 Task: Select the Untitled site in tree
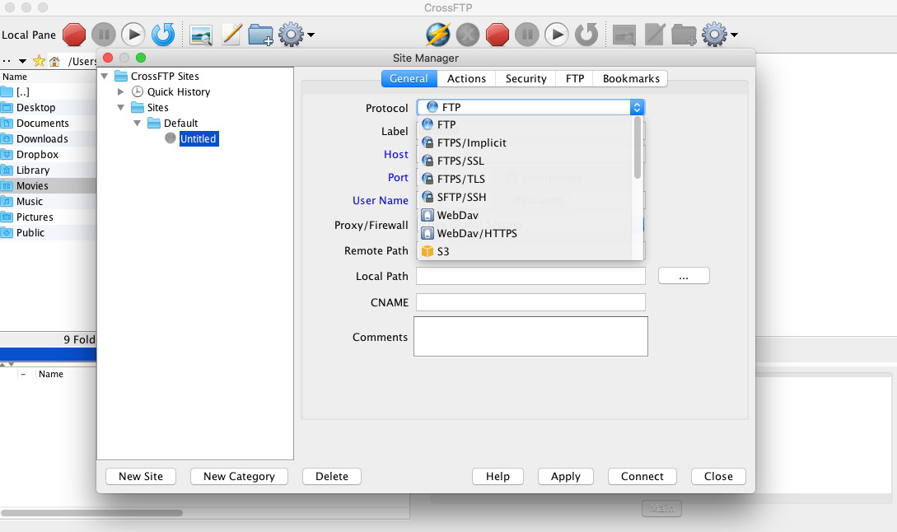(x=198, y=138)
